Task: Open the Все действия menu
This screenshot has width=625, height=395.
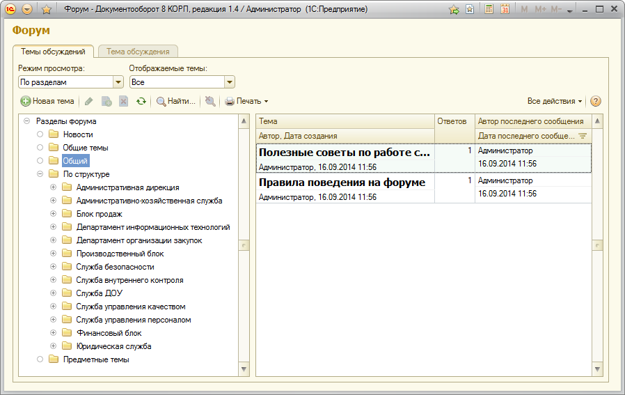Action: (554, 101)
